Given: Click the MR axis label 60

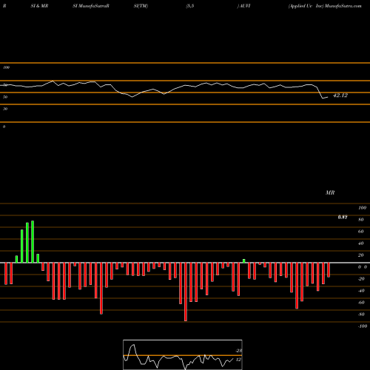Looking at the screenshot, I should (x=361, y=232).
